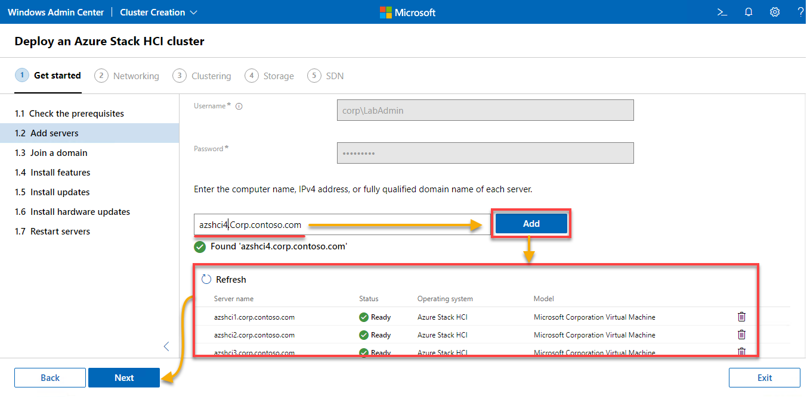
Task: Open step 1.1 Check the prerequisites
Action: [x=89, y=114]
